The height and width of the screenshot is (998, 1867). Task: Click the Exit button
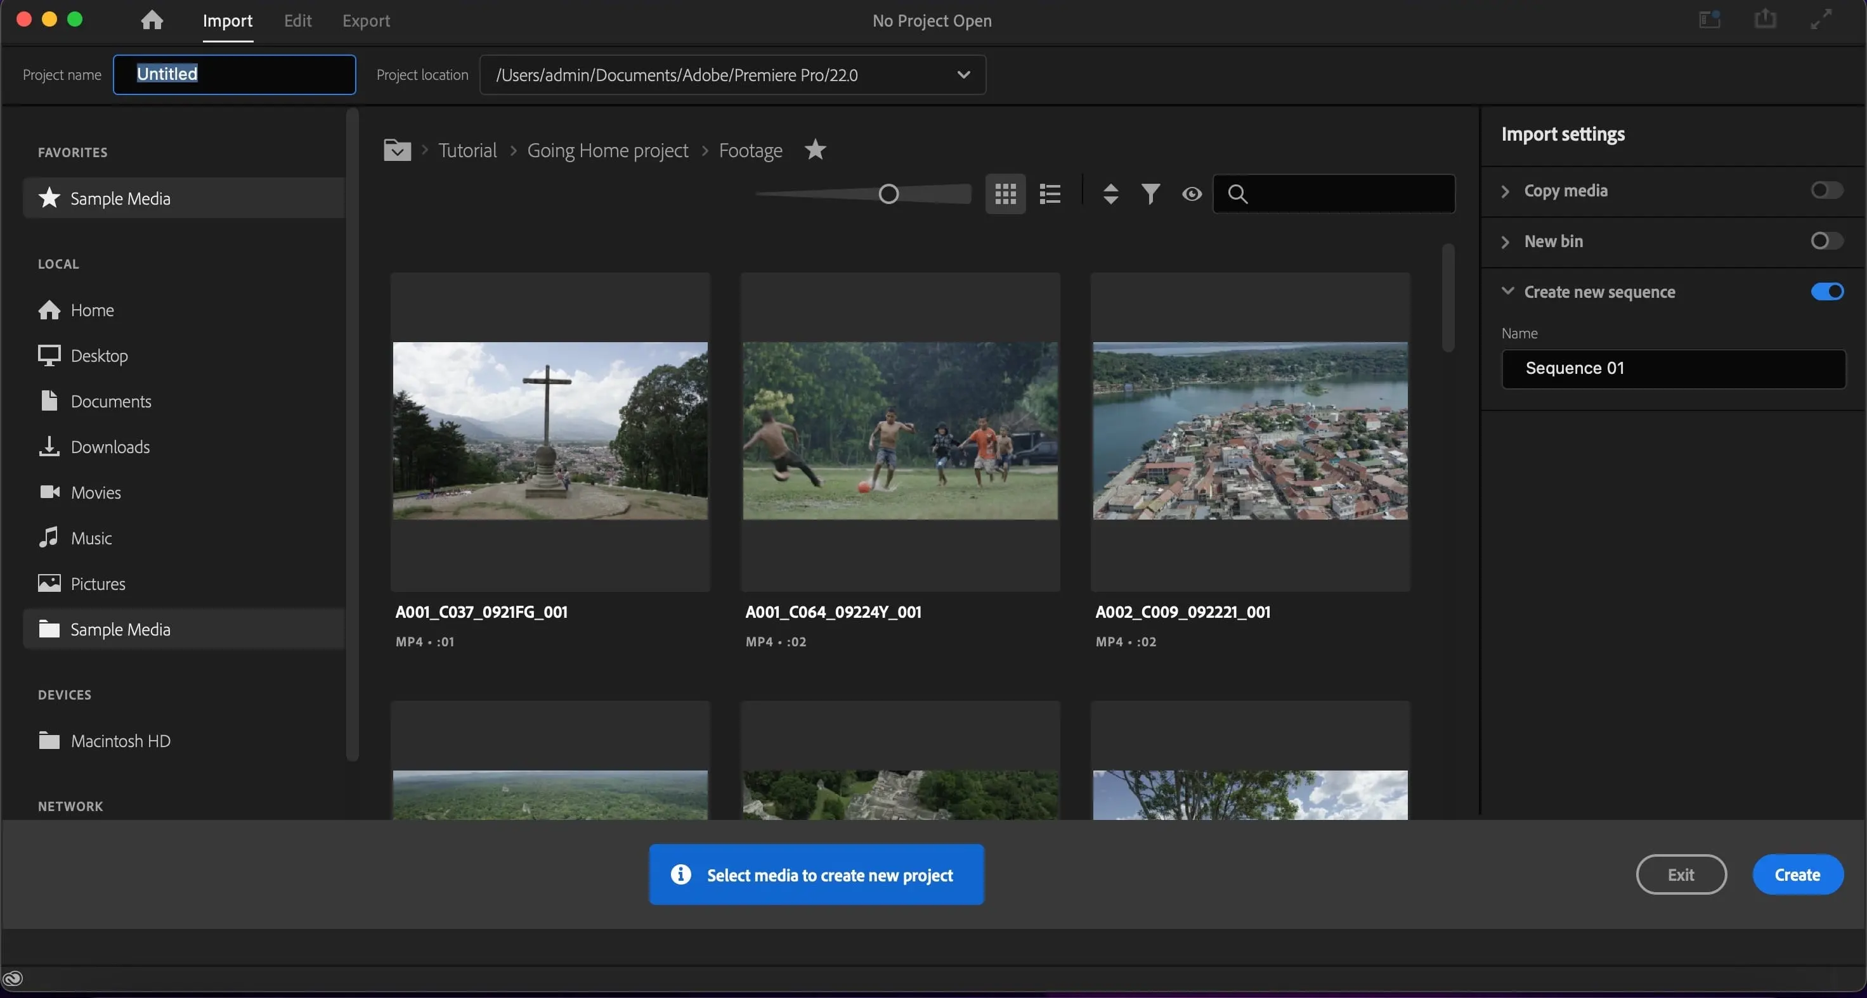tap(1681, 873)
